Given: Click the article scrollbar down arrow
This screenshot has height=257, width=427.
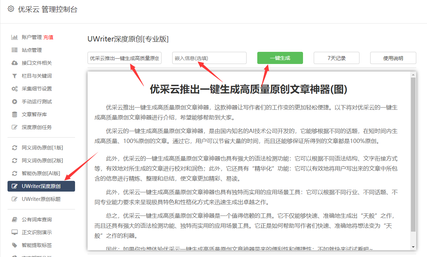Looking at the screenshot, I should coord(413,247).
